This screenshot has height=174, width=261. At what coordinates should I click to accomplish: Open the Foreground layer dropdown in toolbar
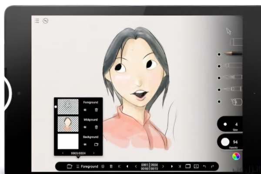click(x=87, y=166)
